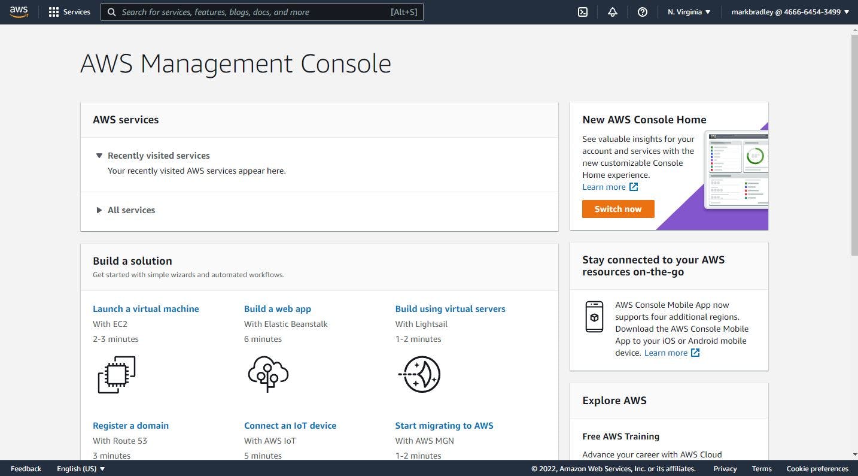Viewport: 858px width, 476px height.
Task: Open the help question mark icon
Action: coord(643,12)
